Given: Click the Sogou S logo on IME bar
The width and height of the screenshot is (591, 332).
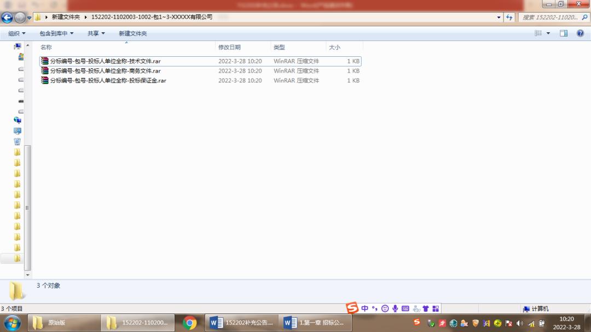Looking at the screenshot, I should click(352, 308).
